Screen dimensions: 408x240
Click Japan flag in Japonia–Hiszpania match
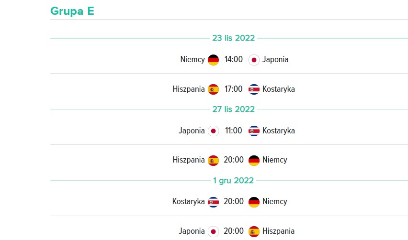pyautogui.click(x=213, y=232)
